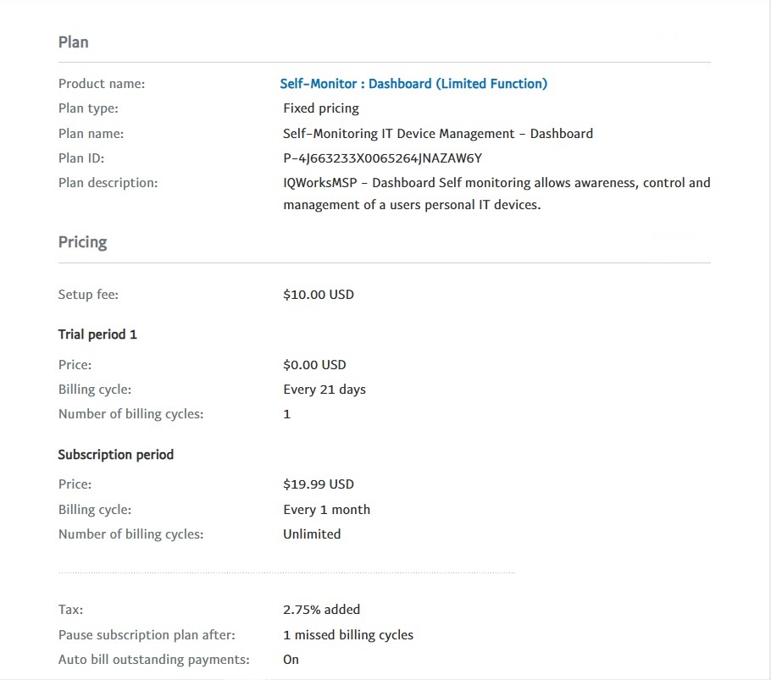This screenshot has width=771, height=680.
Task: Click the IQWorksMSP plan description text
Action: (x=496, y=194)
